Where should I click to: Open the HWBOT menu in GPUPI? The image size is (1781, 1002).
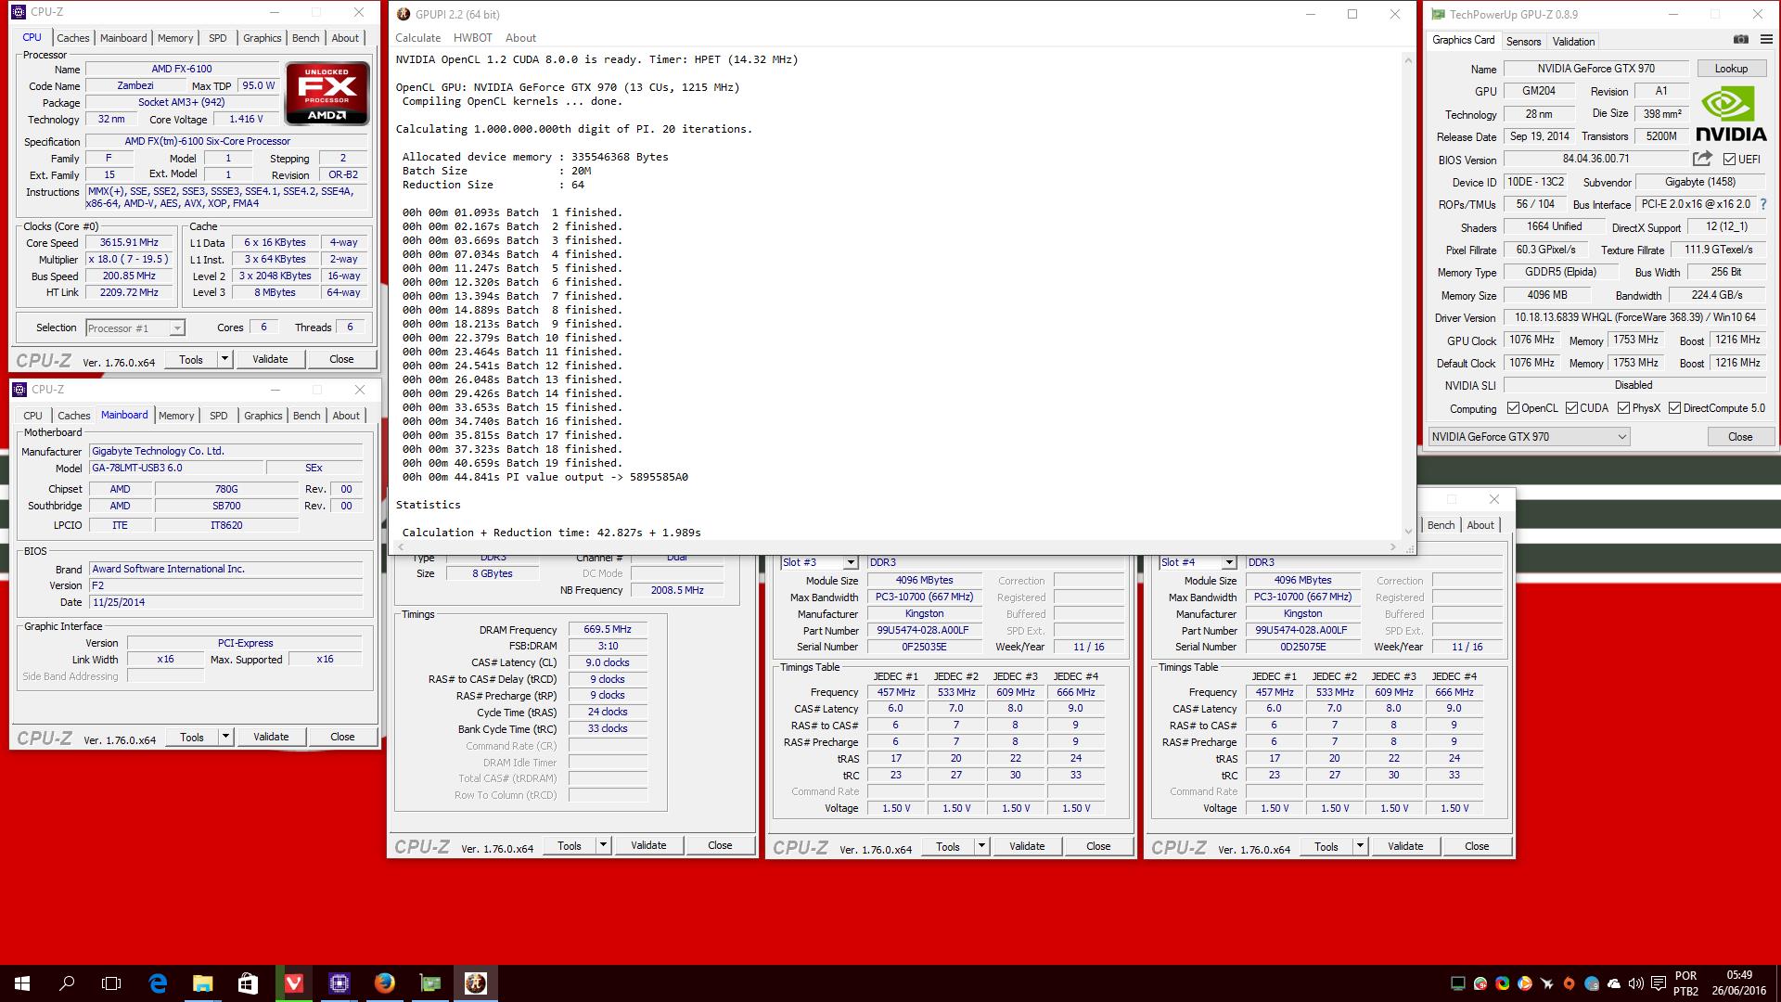tap(472, 38)
